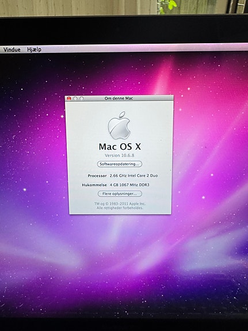Click the 4 GB 1067 MHz DDR3 text
Image resolution: width=248 pixels, height=331 pixels.
point(129,185)
